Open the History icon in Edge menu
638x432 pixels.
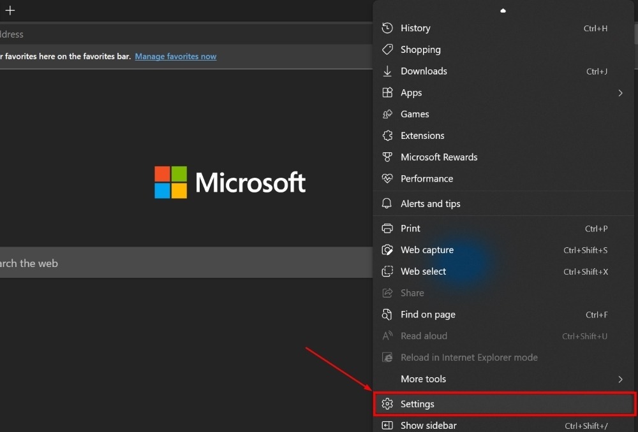(x=388, y=28)
